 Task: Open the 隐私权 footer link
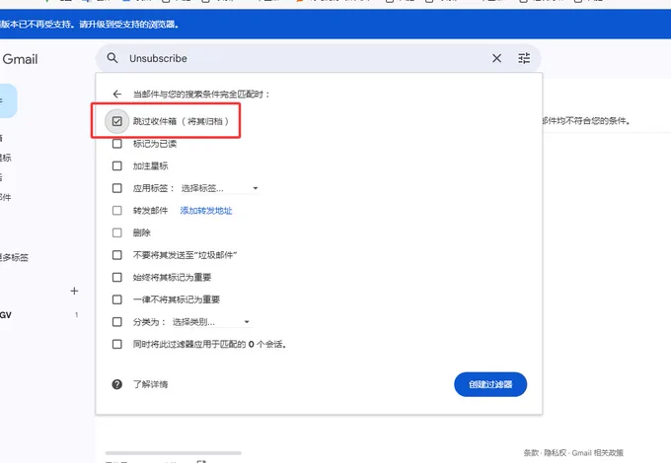554,453
